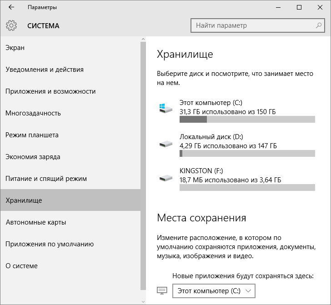Click the KINGSTON F: drive icon
The height and width of the screenshot is (305, 331).
[165, 177]
